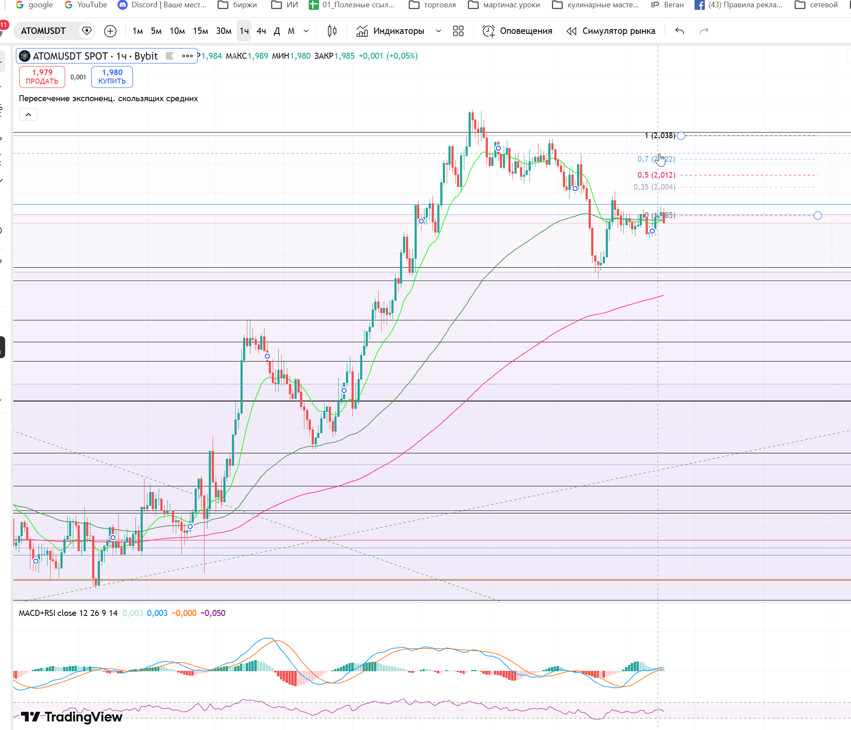Click the diamond icon beside ATOMUSDT
The image size is (851, 730).
[x=87, y=31]
